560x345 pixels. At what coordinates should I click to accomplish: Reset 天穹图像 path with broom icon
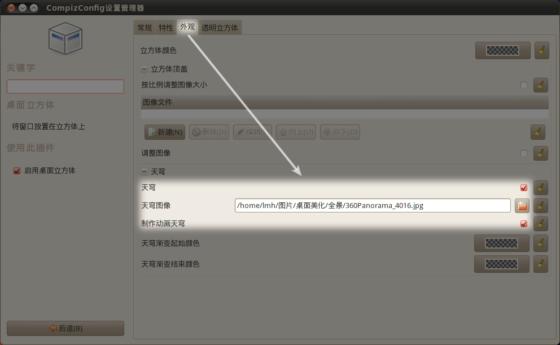540,206
